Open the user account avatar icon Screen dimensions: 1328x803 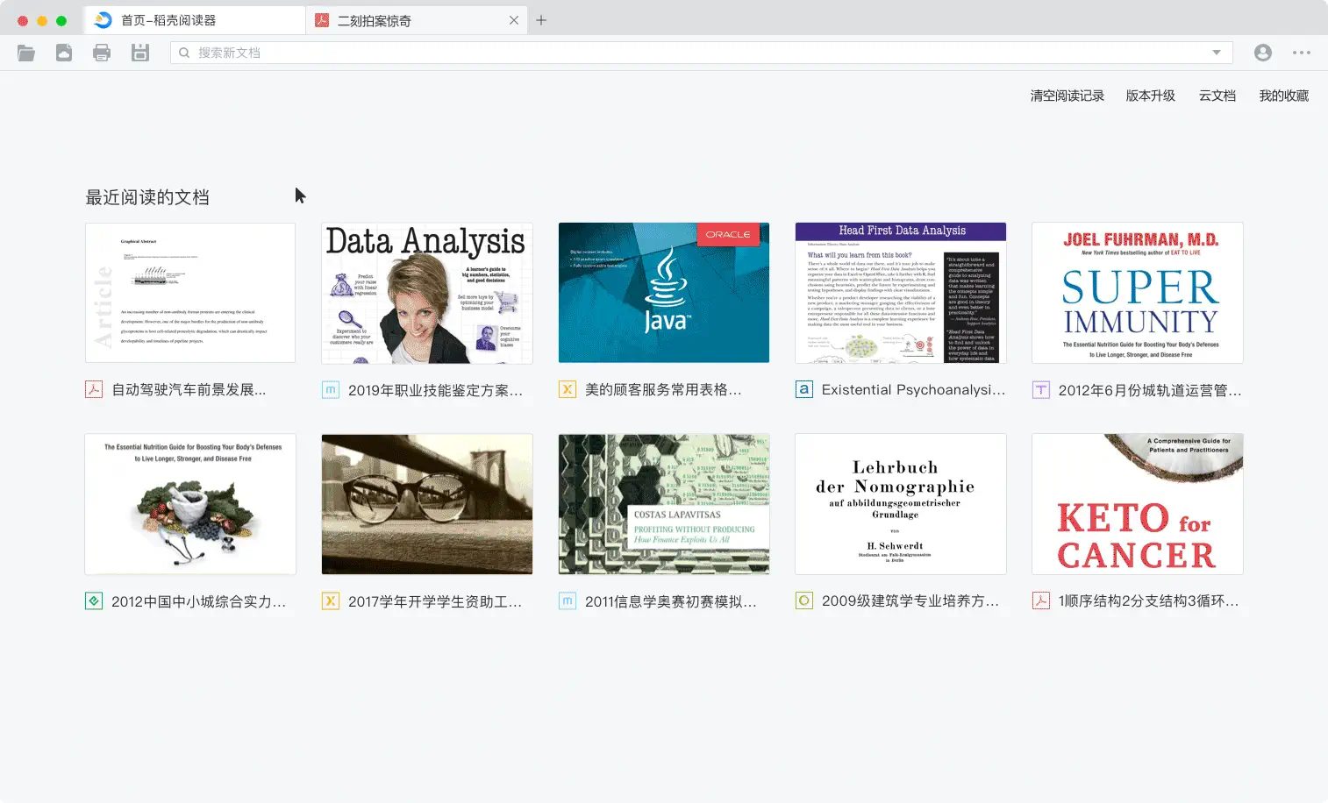pos(1262,53)
